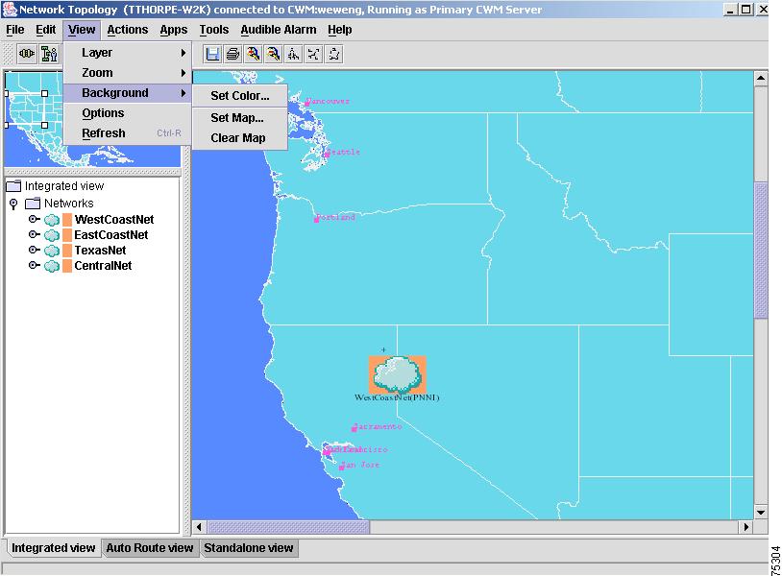Click the San Jose city marker on the map
Image resolution: width=782 pixels, height=576 pixels.
(342, 468)
